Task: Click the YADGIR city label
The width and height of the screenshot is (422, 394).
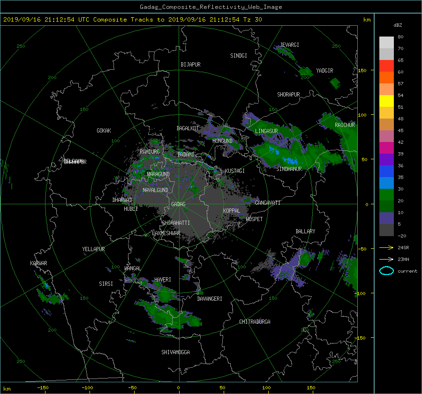Action: tap(324, 71)
